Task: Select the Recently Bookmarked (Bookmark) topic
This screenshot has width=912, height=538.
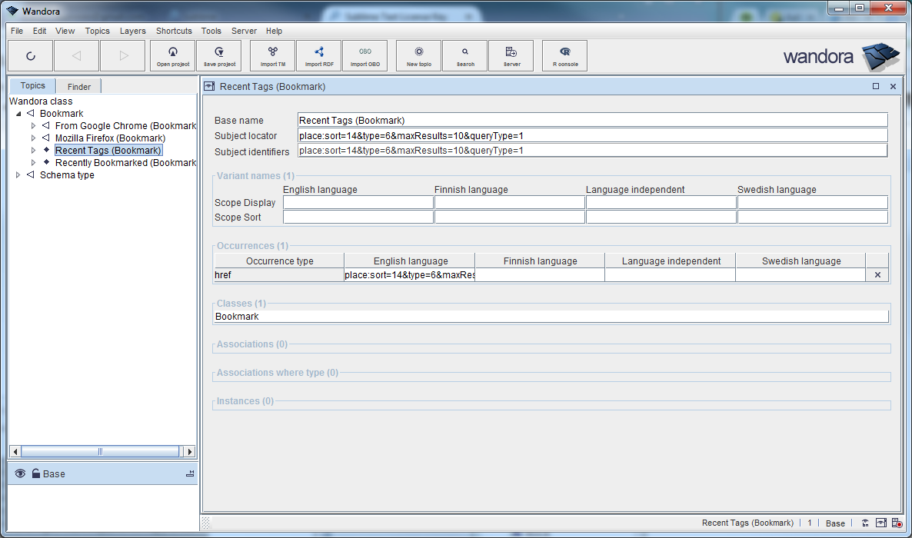Action: (x=125, y=163)
